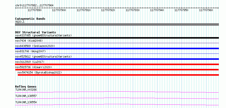
Task: Click the blue nsv6438569 variant bar
Action: click(117, 48)
